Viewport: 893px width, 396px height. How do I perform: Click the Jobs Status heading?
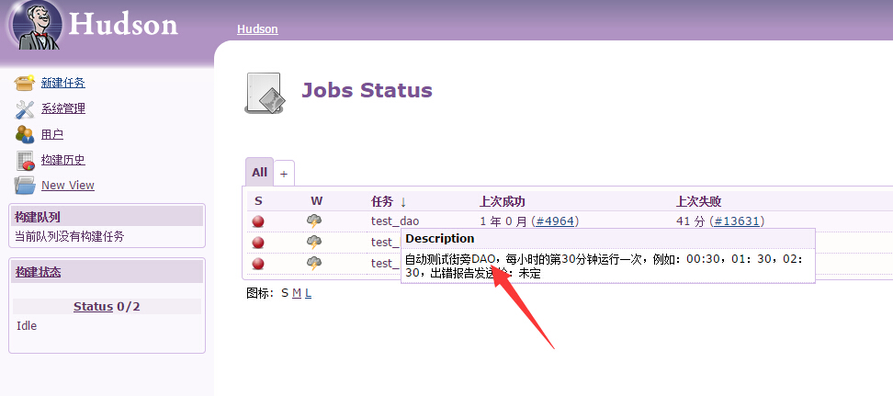click(x=367, y=91)
